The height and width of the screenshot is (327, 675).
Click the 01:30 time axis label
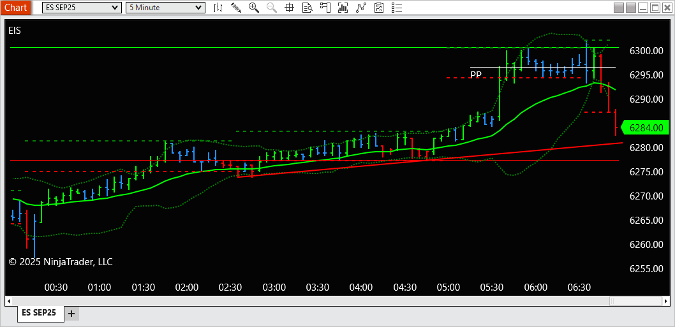[144, 287]
